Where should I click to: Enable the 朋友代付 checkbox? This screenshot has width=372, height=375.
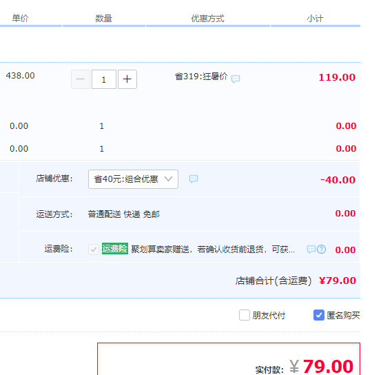tap(245, 315)
